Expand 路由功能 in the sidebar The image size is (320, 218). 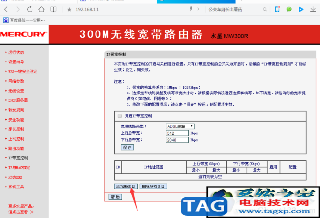16,149
